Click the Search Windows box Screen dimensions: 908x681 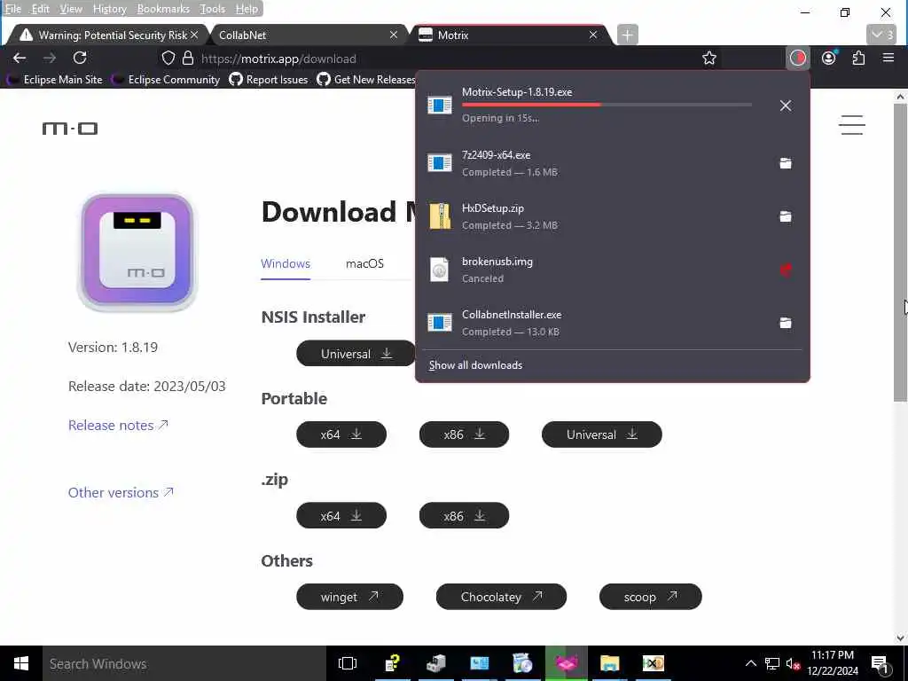point(184,663)
